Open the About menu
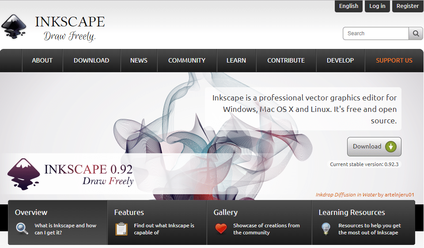This screenshot has height=248, width=424. point(42,60)
